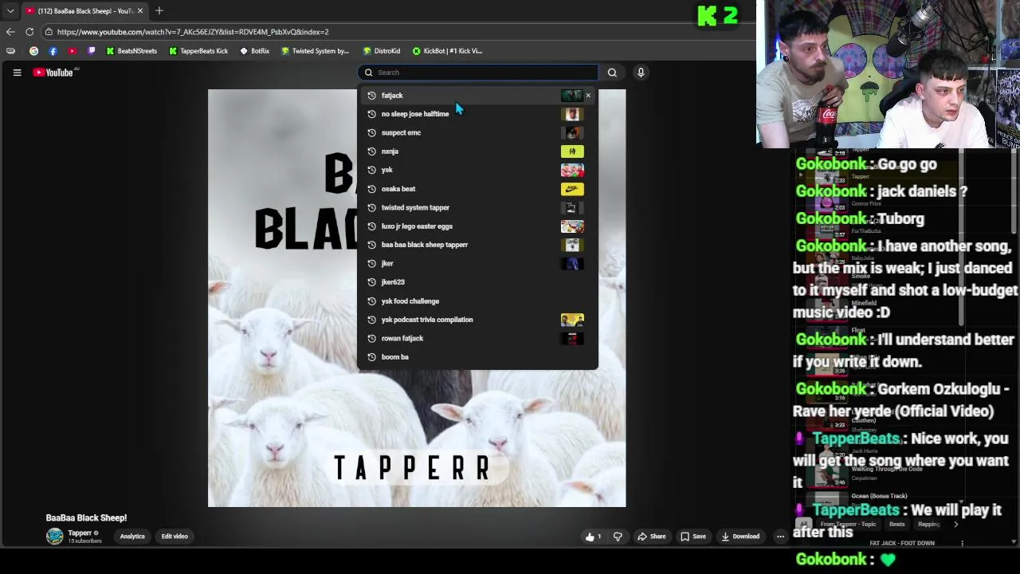Select the "ysk food challenge" suggestion
The image size is (1020, 574).
[477, 301]
